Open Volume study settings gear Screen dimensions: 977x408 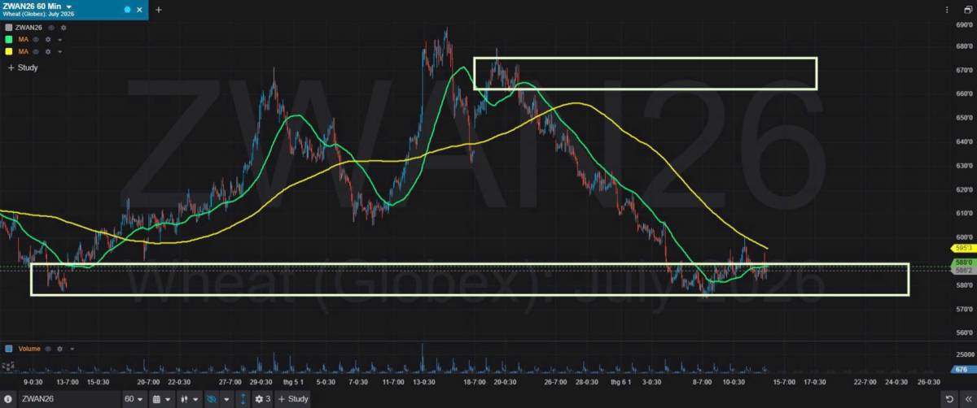(x=59, y=349)
